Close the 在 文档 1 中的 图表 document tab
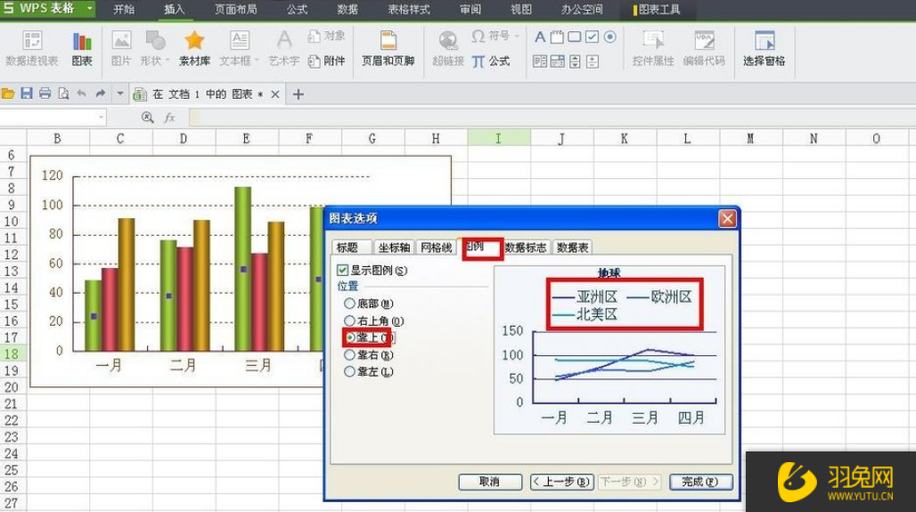Image resolution: width=916 pixels, height=512 pixels. (x=275, y=94)
